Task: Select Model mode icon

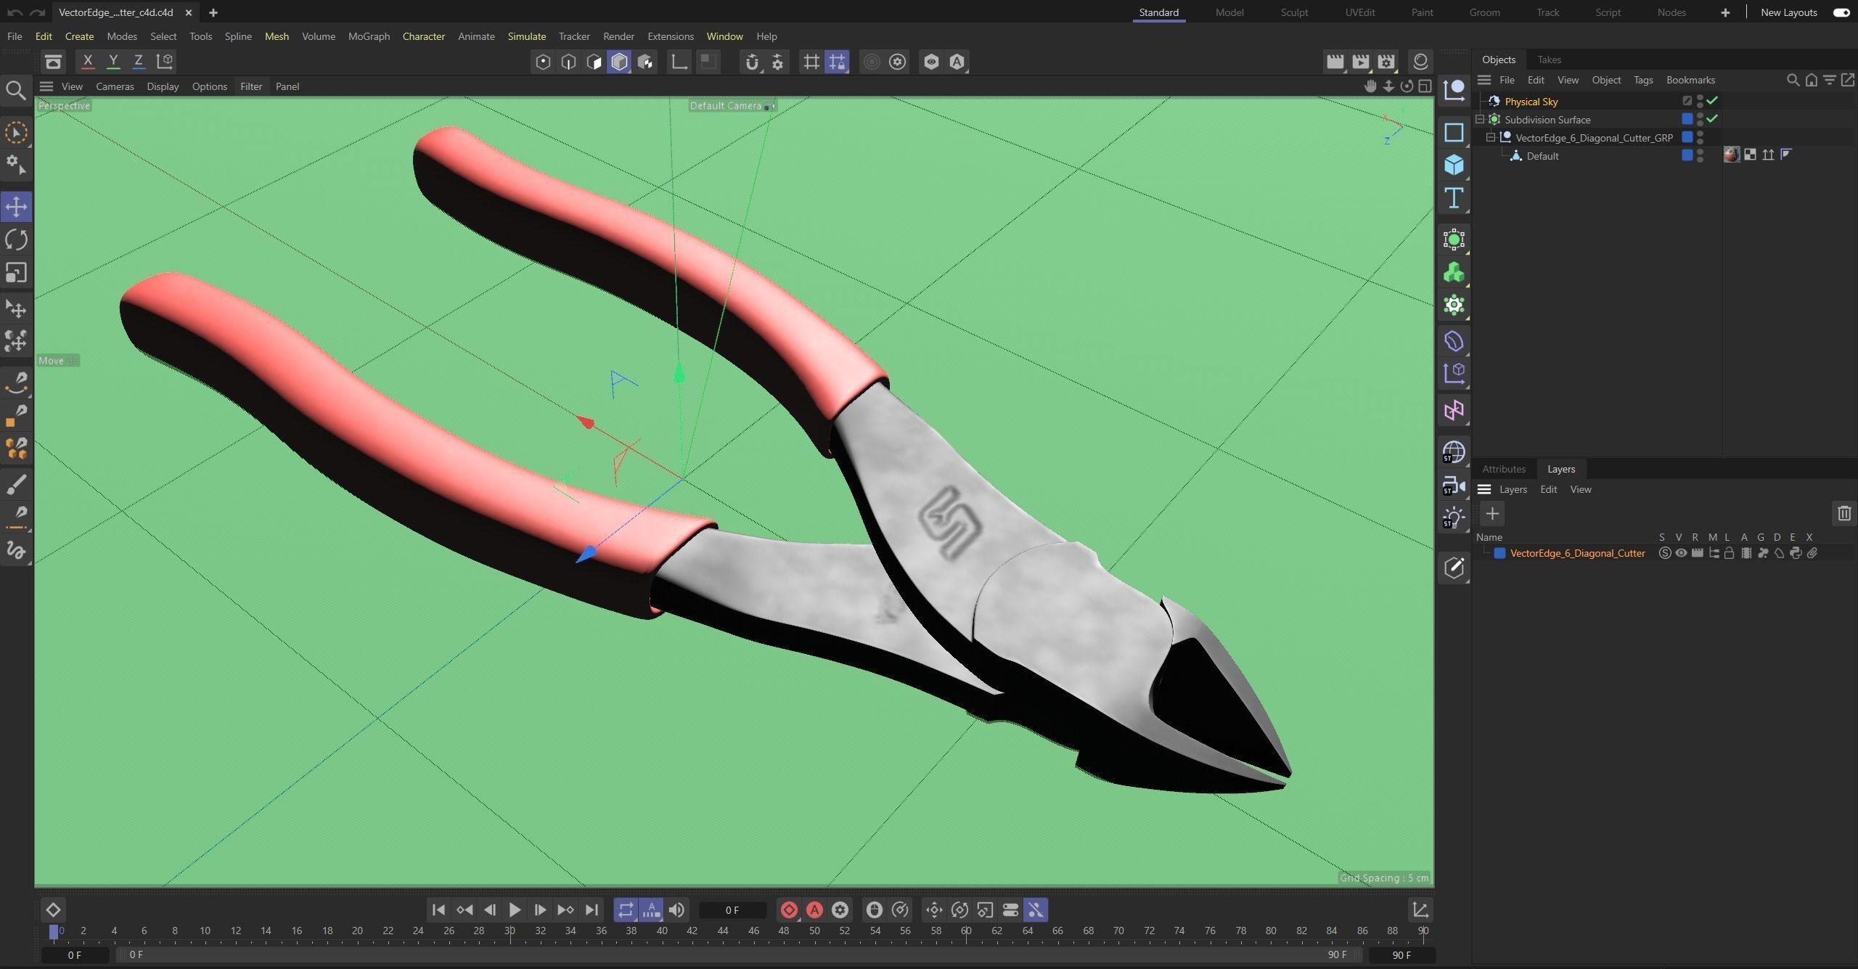Action: pyautogui.click(x=619, y=62)
